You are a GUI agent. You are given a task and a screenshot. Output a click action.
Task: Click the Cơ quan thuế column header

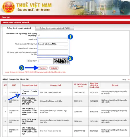(56, 85)
